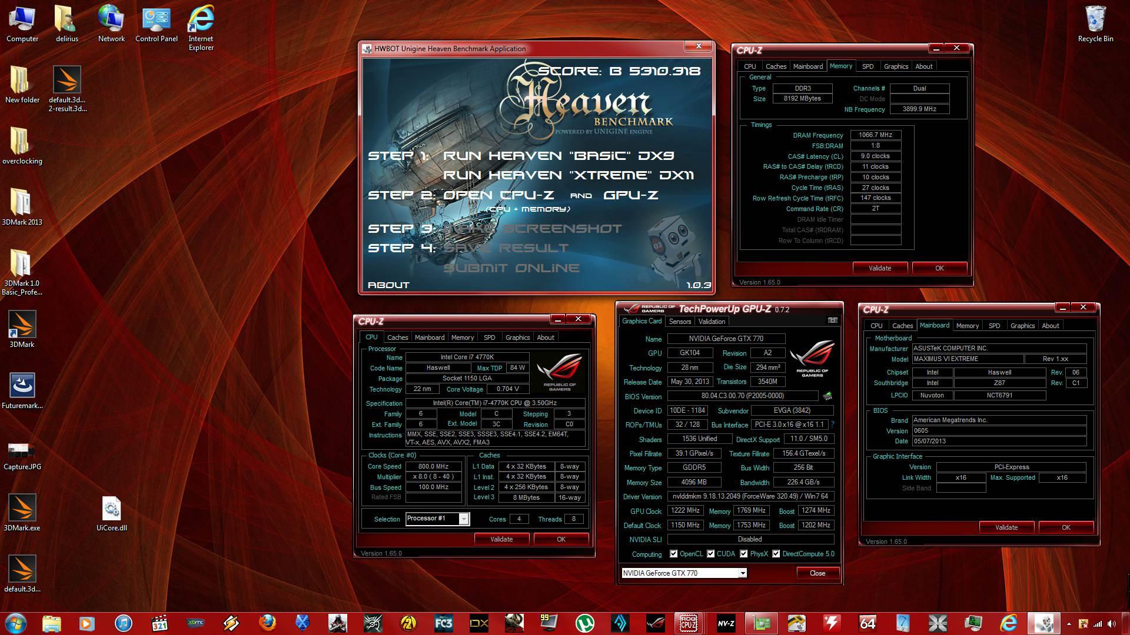This screenshot has width=1130, height=635.
Task: Open About tab in the Memory CPU-Z window
Action: coord(923,66)
